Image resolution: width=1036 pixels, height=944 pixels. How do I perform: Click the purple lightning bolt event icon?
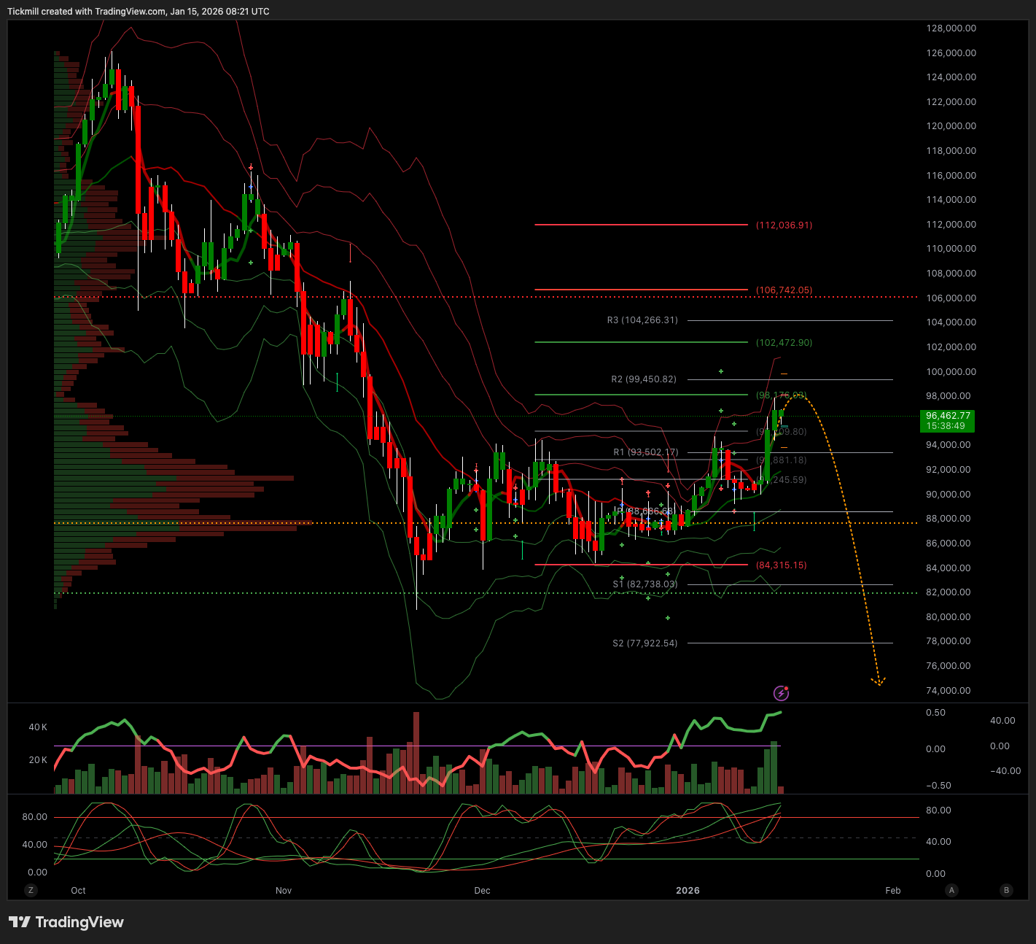(781, 693)
